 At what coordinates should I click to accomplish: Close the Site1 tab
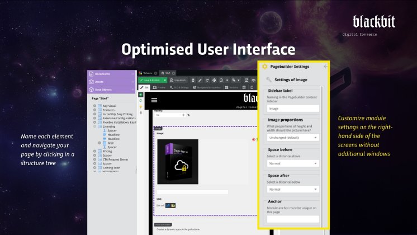tap(174, 73)
